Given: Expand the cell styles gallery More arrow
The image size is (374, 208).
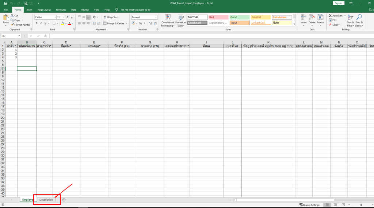Looking at the screenshot, I should (x=294, y=24).
